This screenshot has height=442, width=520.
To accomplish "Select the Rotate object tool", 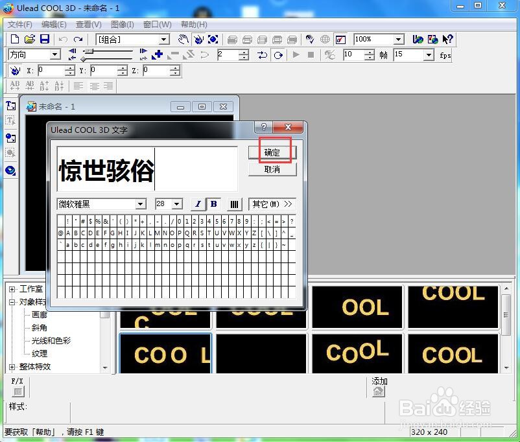I will click(x=198, y=40).
